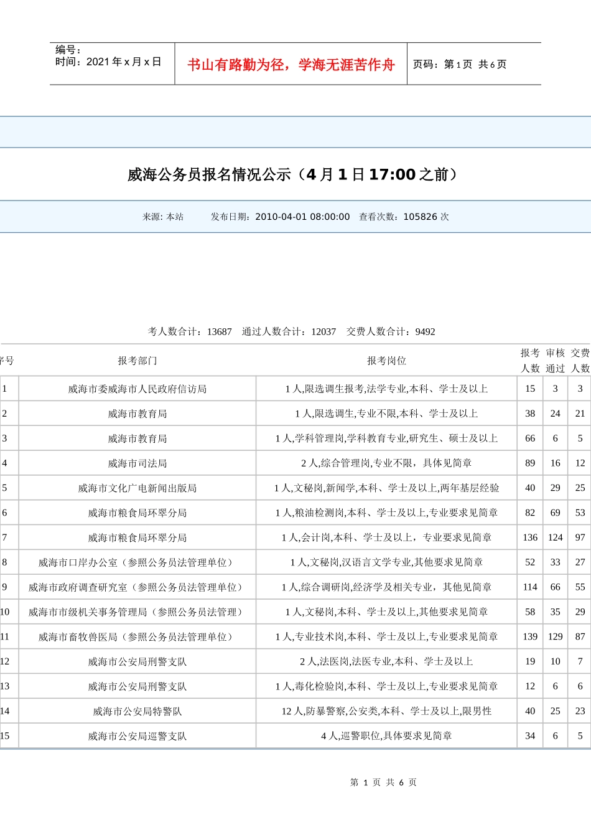Viewport: 591px width, 837px height.
Task: Click the 交费人数 column header
Action: 580,361
